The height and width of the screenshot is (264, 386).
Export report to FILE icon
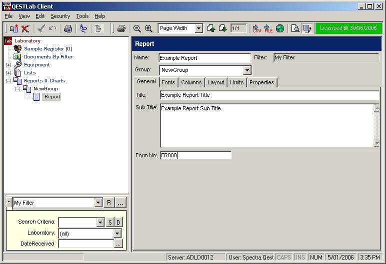tap(268, 28)
